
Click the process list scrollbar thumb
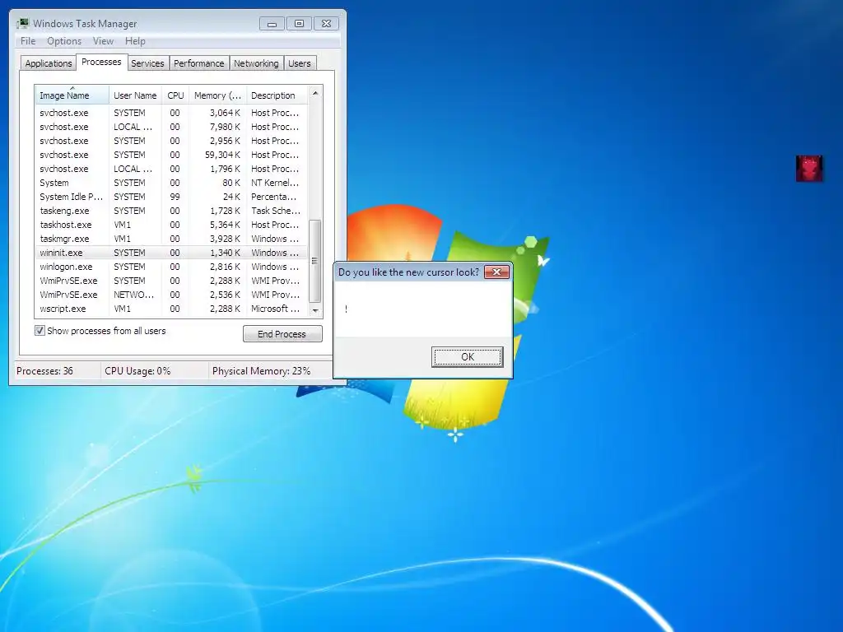tap(315, 261)
